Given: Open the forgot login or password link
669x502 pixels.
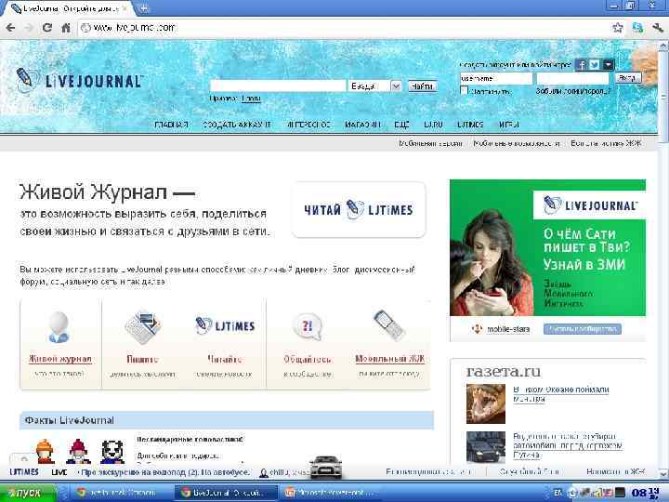Looking at the screenshot, I should (573, 91).
